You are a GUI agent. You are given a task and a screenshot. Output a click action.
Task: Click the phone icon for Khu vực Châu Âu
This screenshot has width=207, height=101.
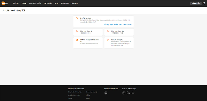[x=108, y=31]
